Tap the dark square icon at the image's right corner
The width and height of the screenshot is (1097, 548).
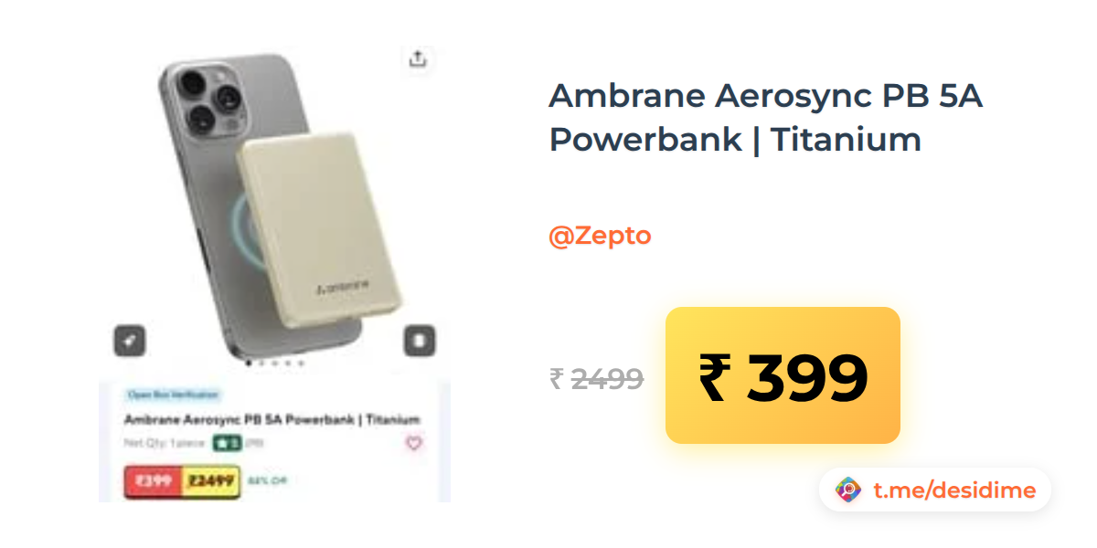coord(419,341)
